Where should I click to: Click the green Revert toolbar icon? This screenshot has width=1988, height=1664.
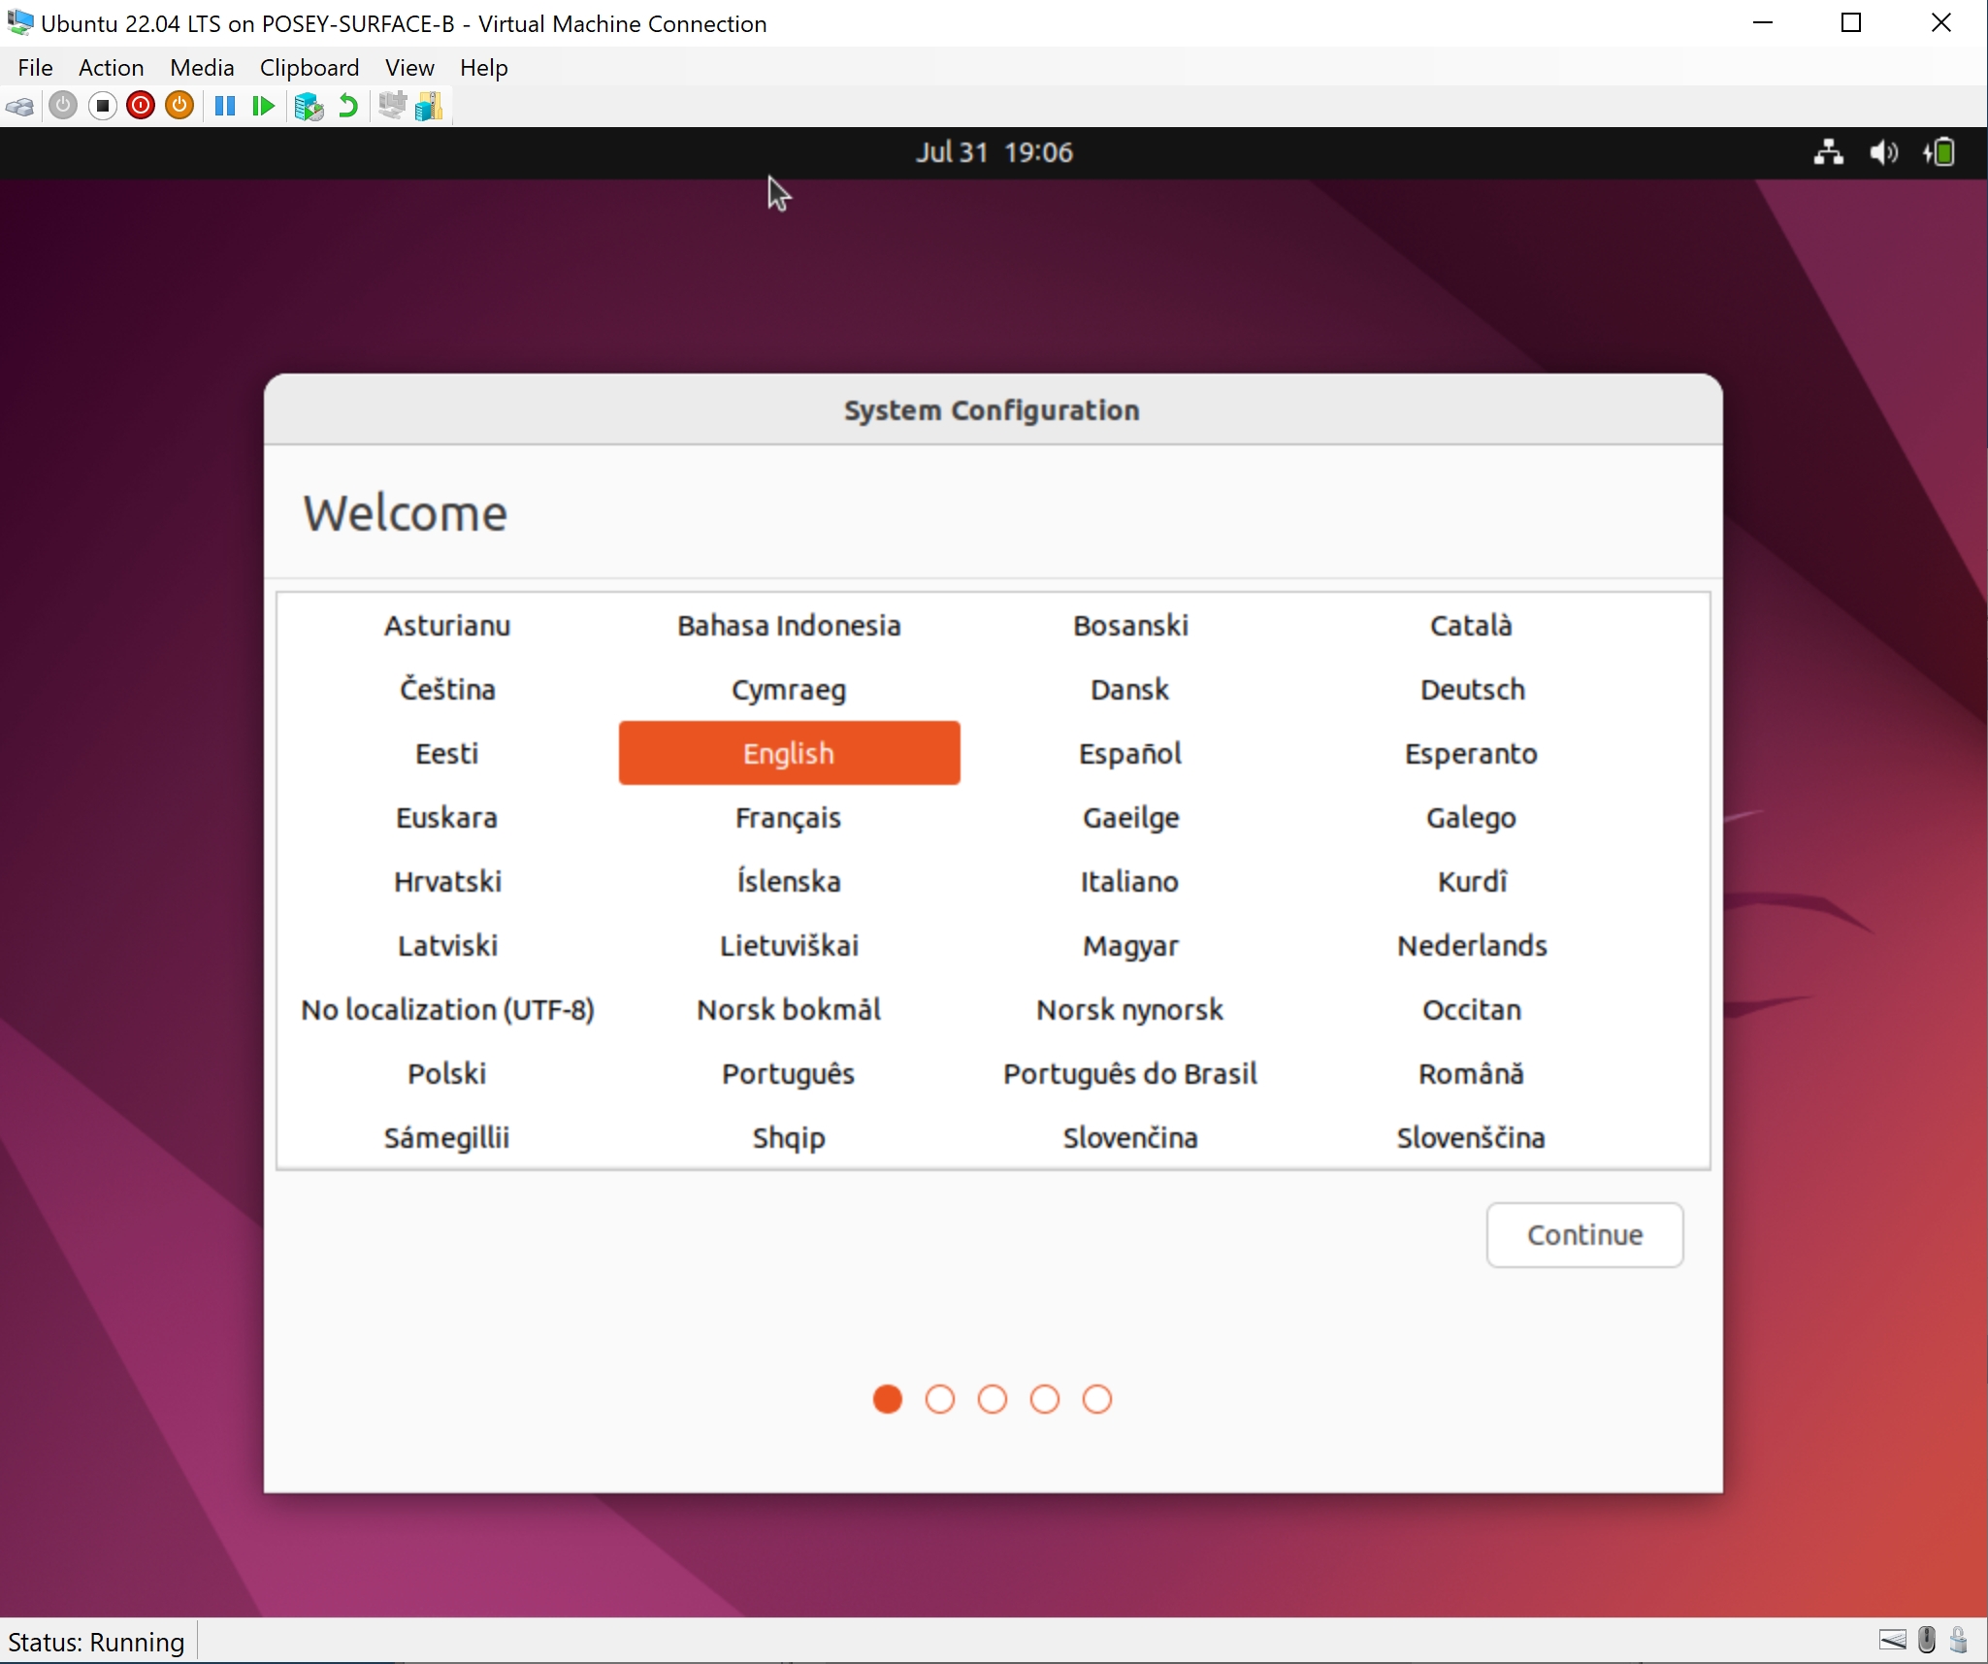tap(346, 106)
